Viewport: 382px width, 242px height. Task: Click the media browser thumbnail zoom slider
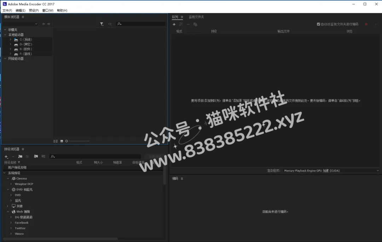tap(77, 141)
